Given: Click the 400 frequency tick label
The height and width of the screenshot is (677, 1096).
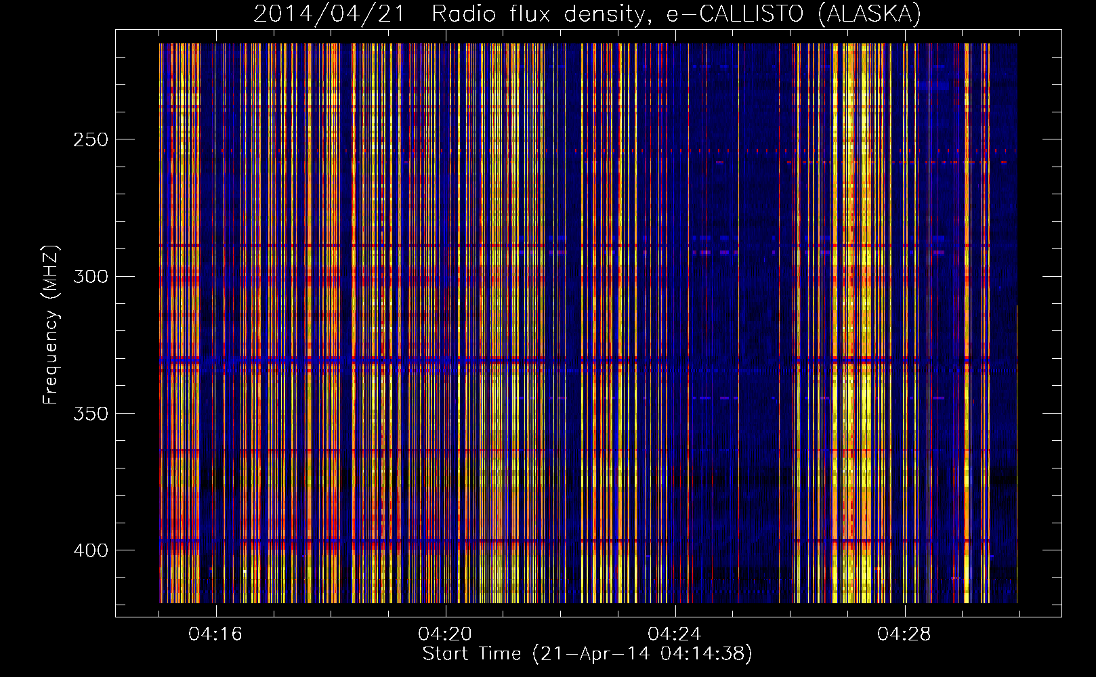Looking at the screenshot, I should click(x=90, y=550).
